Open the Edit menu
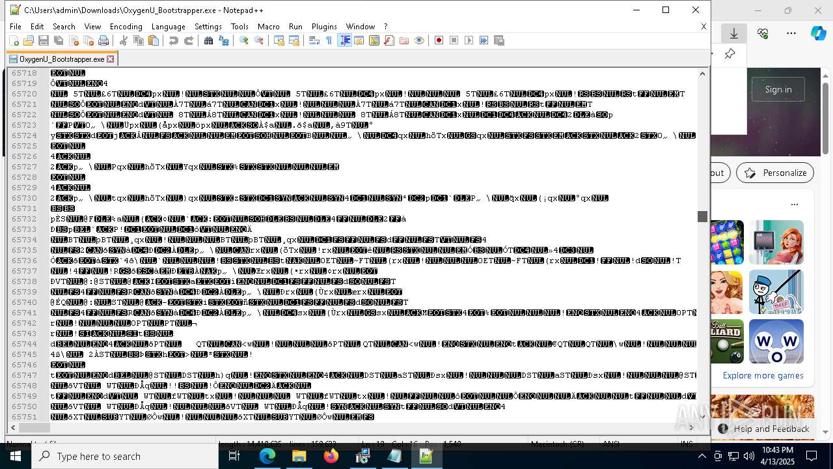The width and height of the screenshot is (833, 469). click(x=37, y=27)
